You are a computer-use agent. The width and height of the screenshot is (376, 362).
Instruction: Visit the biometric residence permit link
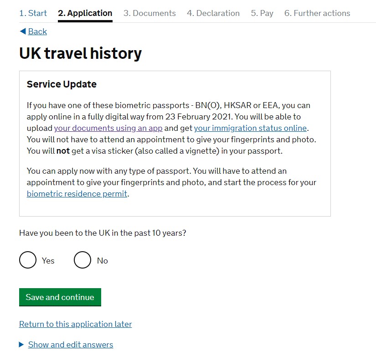pos(77,194)
